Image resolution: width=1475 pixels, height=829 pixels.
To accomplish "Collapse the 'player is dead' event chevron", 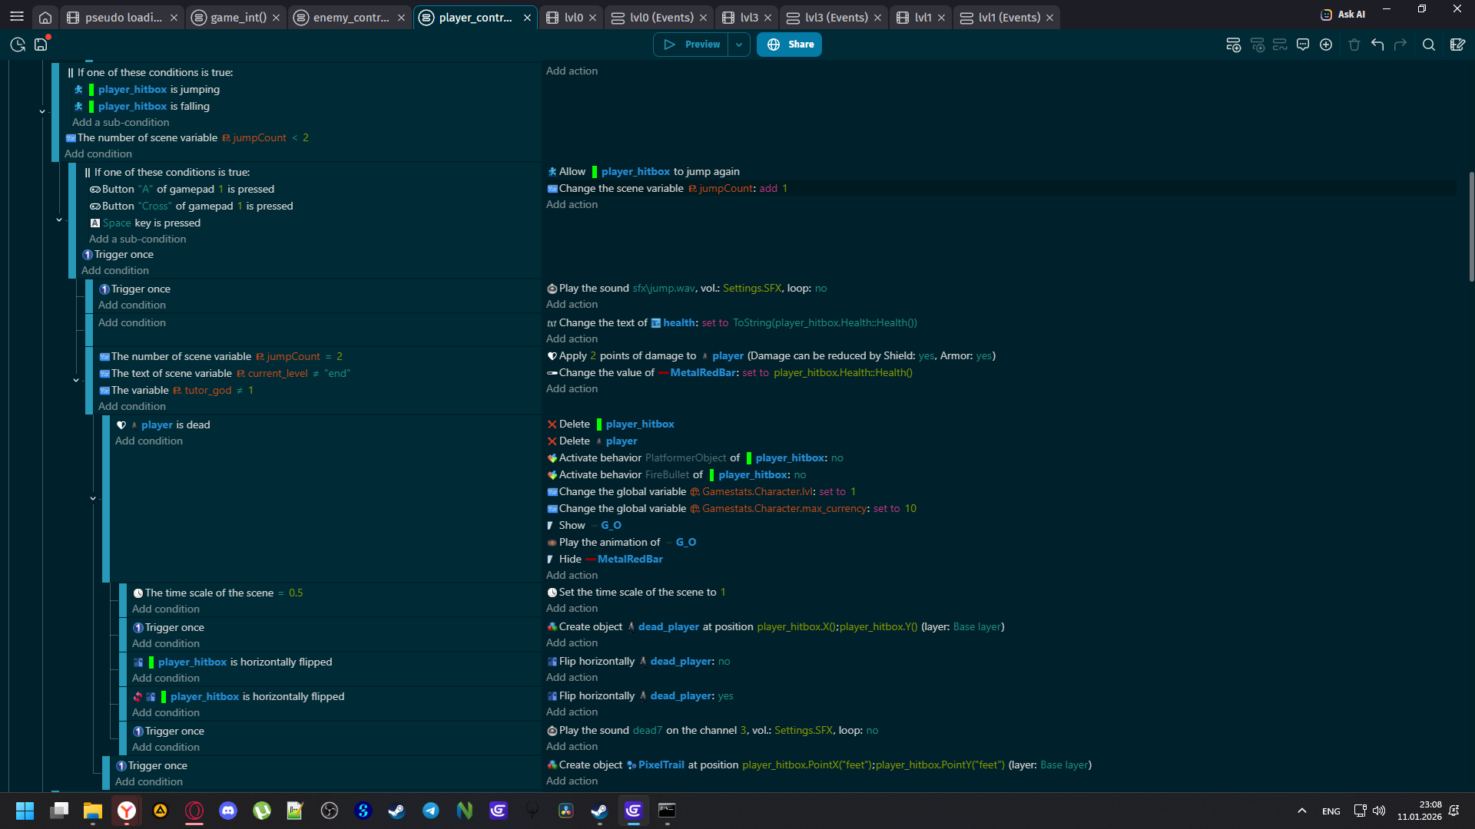I will point(93,498).
